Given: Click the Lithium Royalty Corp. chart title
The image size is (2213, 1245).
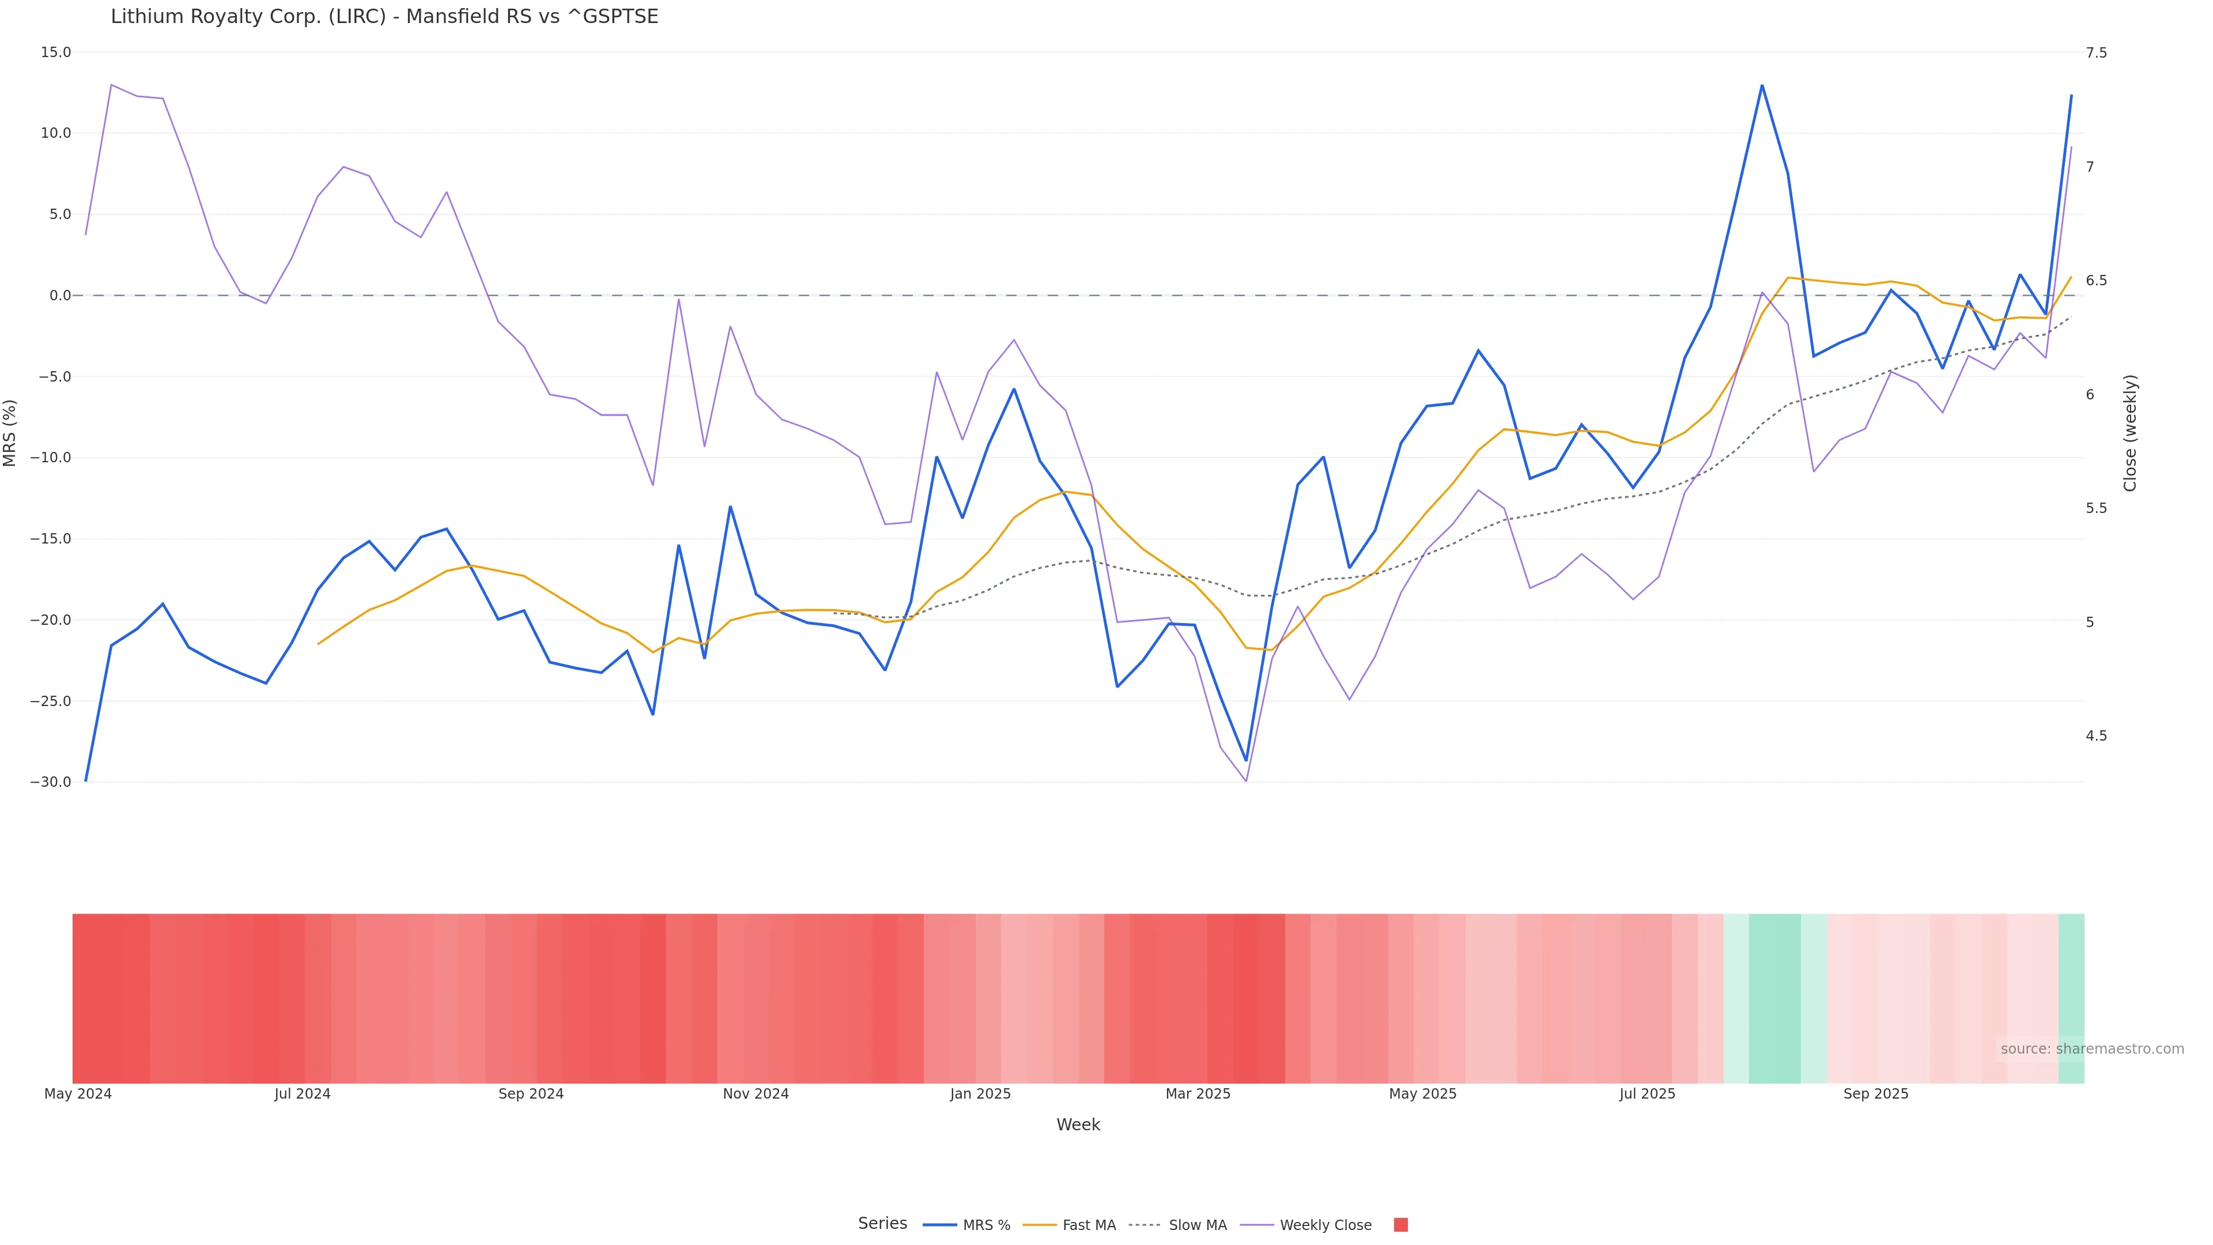Looking at the screenshot, I should (x=384, y=17).
